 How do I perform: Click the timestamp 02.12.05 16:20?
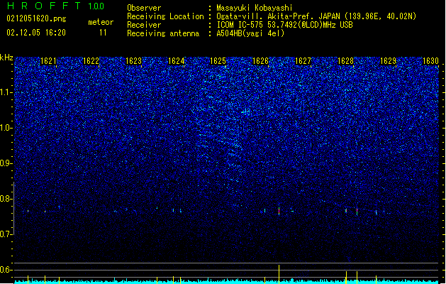(x=36, y=33)
